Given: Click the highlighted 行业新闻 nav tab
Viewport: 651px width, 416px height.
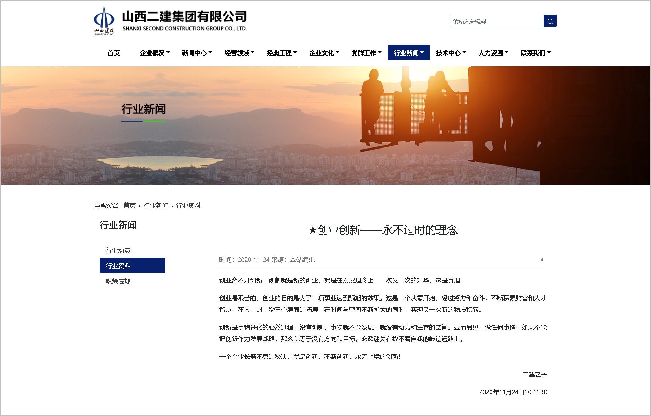Looking at the screenshot, I should coord(408,53).
